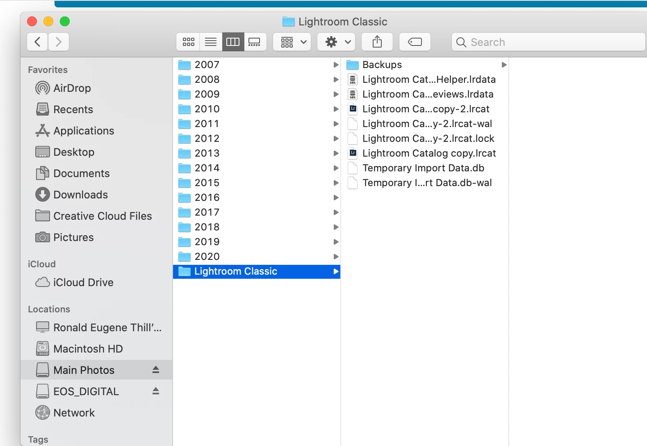Zoom the Finder window with green button
This screenshot has width=647, height=446.
pyautogui.click(x=65, y=21)
